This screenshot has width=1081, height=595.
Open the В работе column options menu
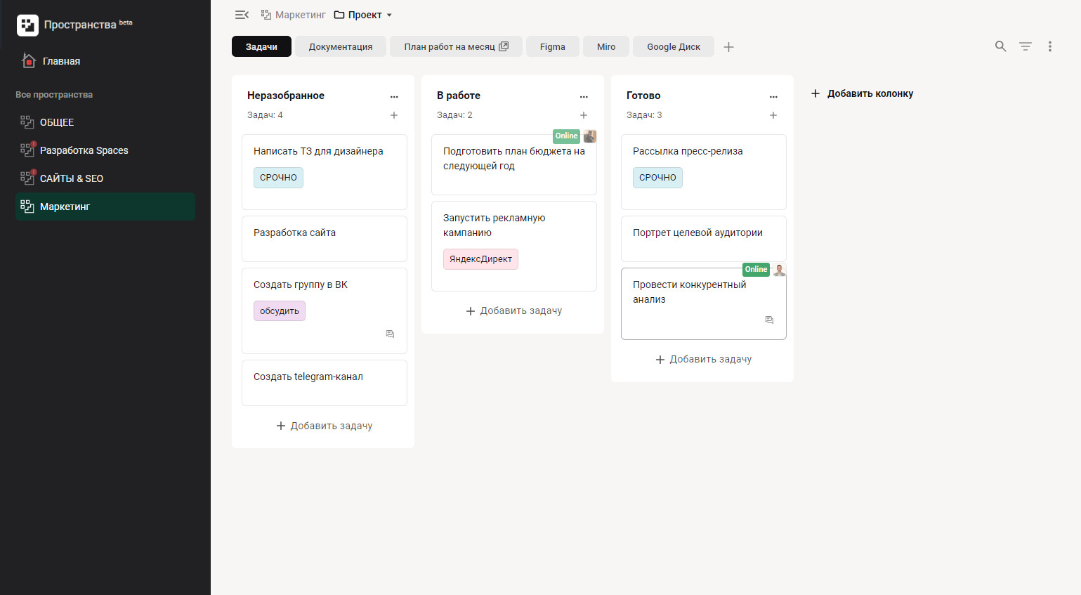point(584,96)
